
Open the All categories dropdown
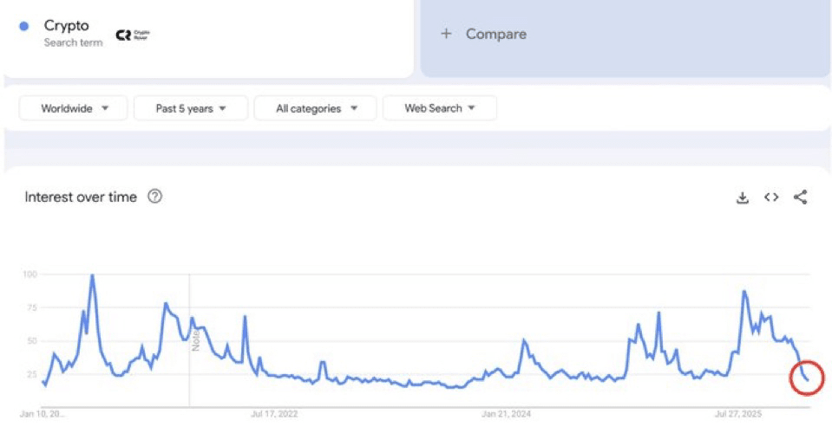(x=315, y=108)
